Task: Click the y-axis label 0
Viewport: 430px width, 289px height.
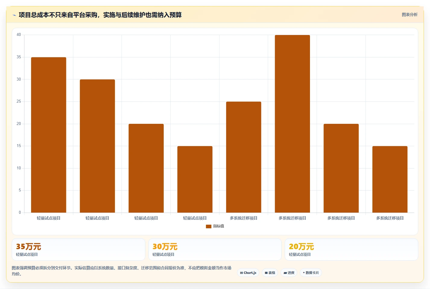Action: [20, 213]
